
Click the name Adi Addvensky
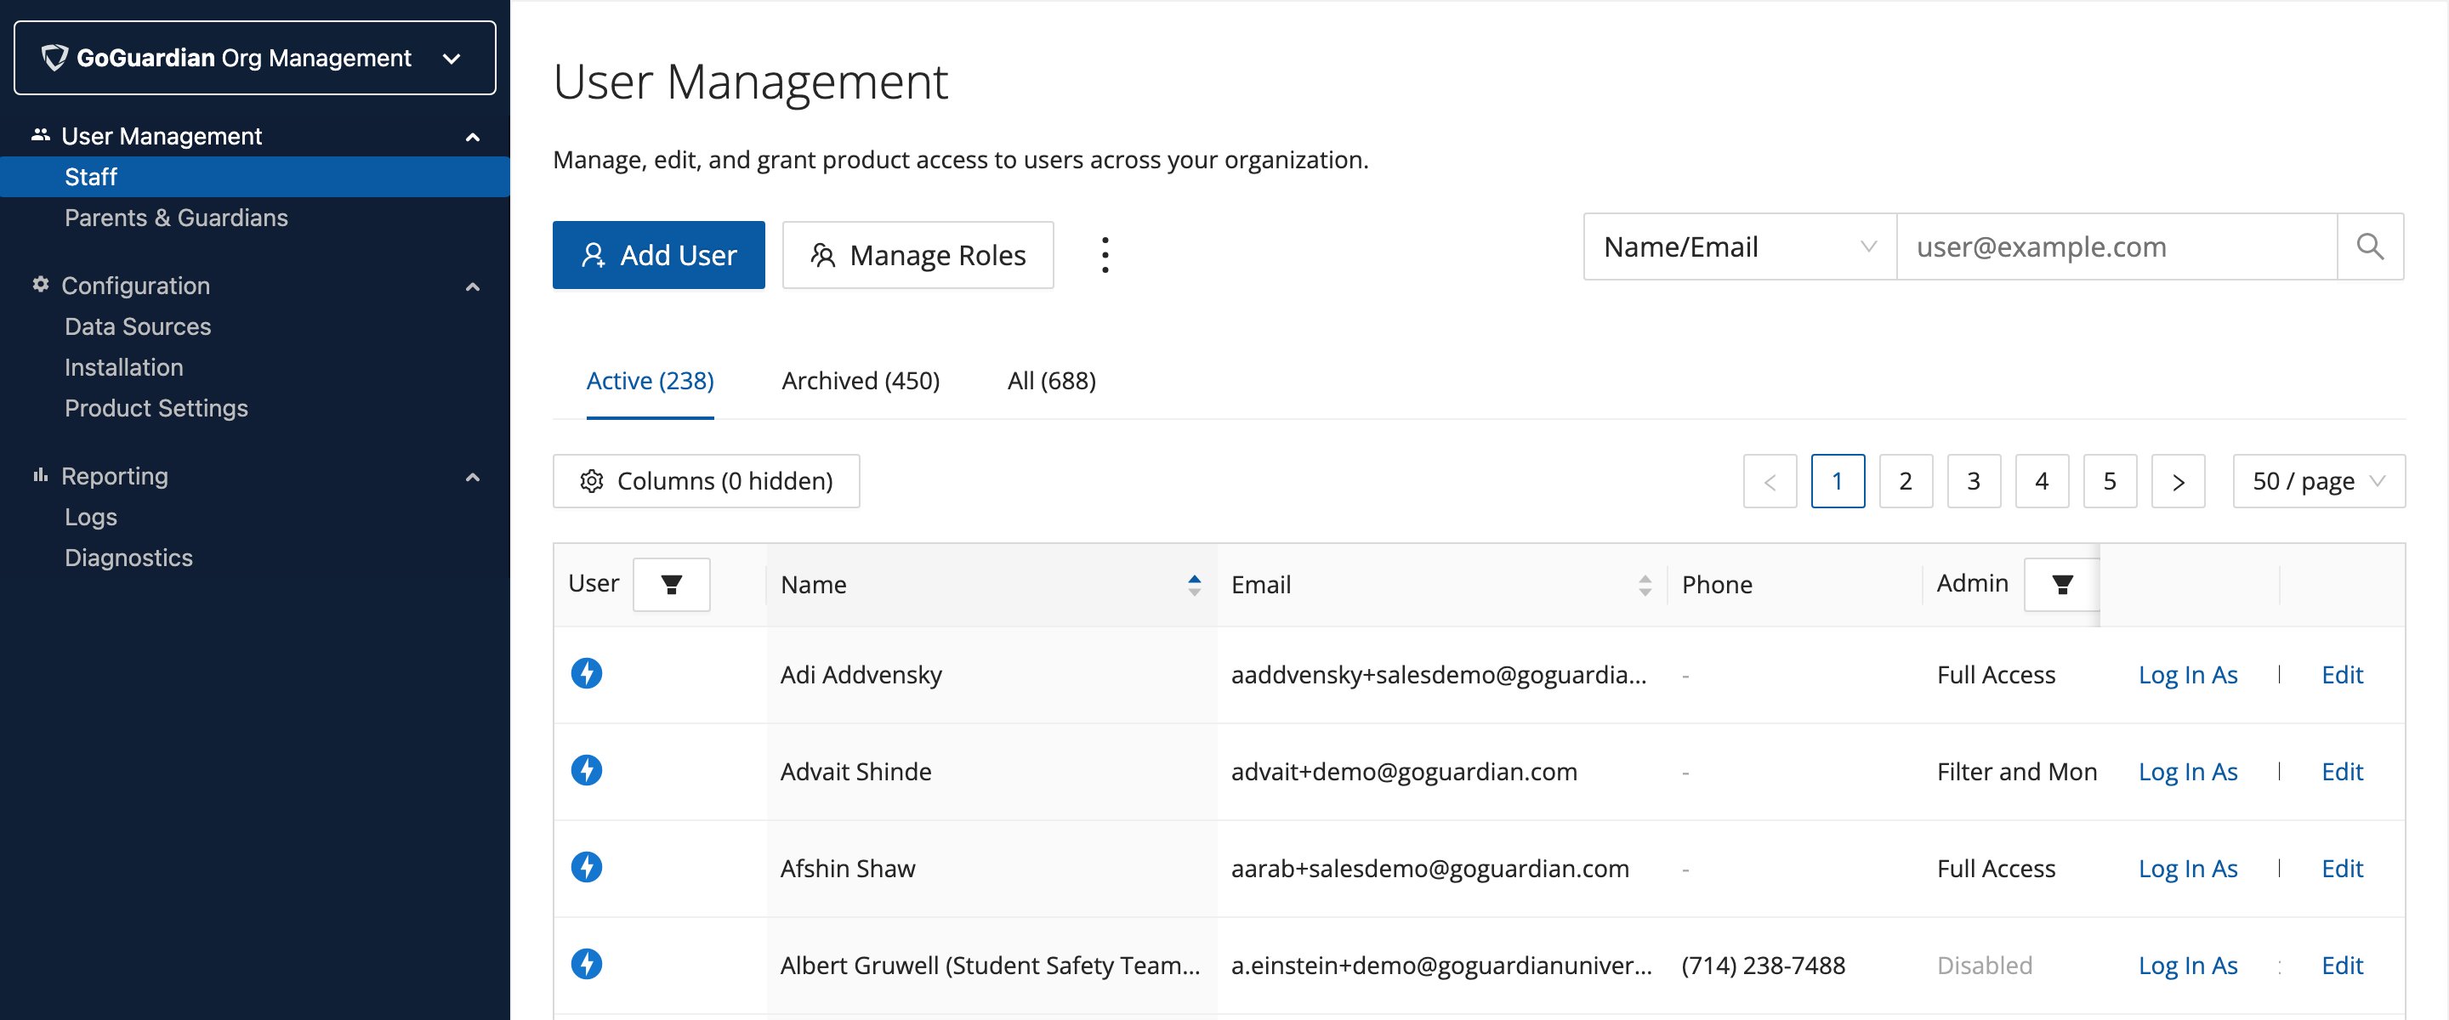coord(861,675)
